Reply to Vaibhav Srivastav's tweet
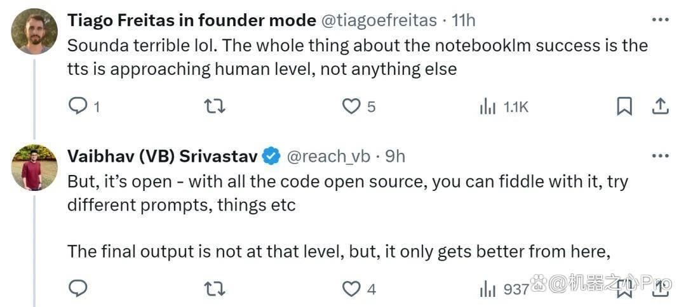Viewport: 686px width, 307px height. (79, 288)
